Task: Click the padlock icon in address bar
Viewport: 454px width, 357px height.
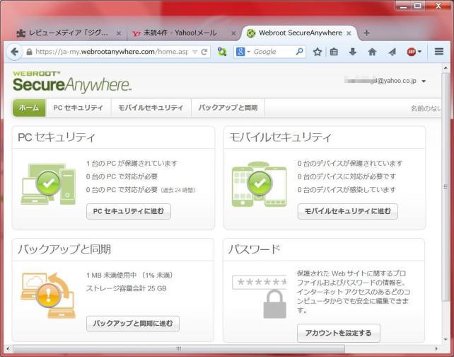Action: pos(29,52)
